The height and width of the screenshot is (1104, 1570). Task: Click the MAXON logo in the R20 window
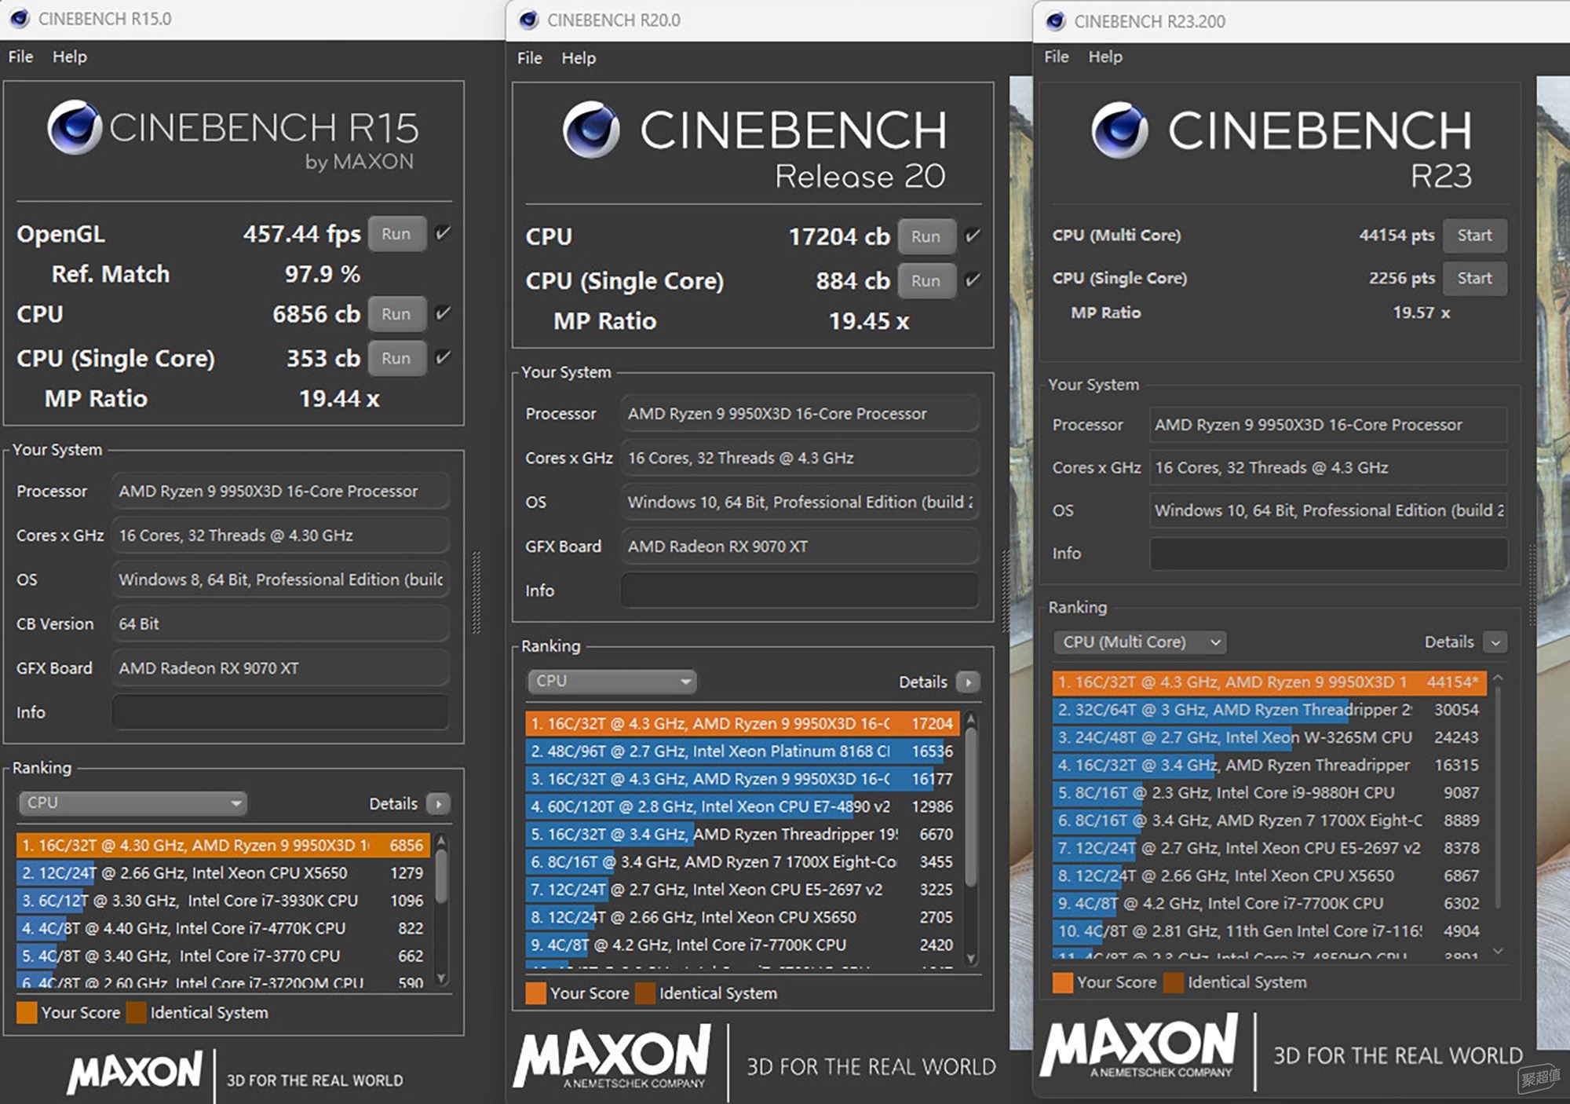[612, 1057]
